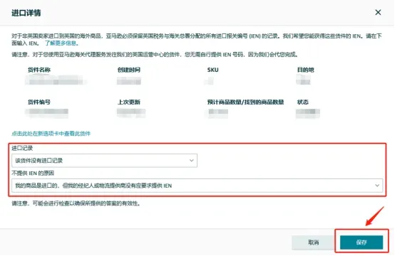Click the 进口详情 dialog title

26,13
